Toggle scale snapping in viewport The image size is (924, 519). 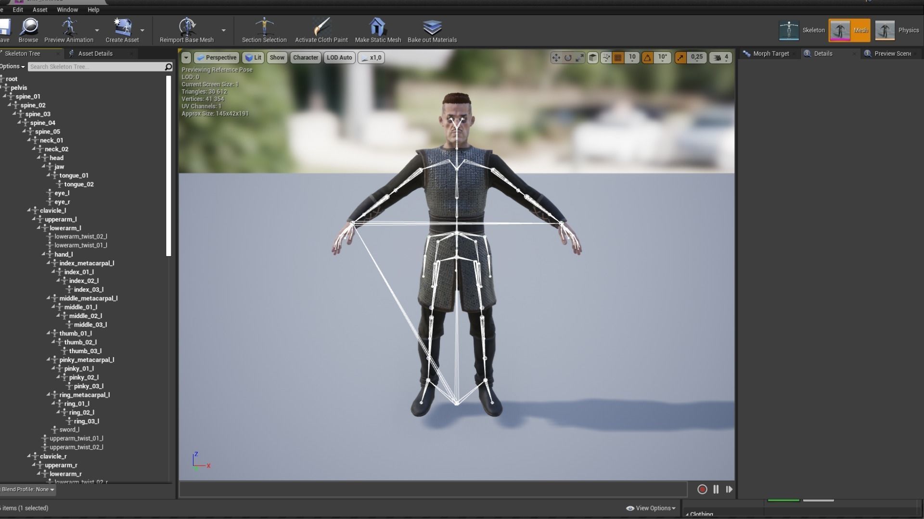tap(680, 58)
